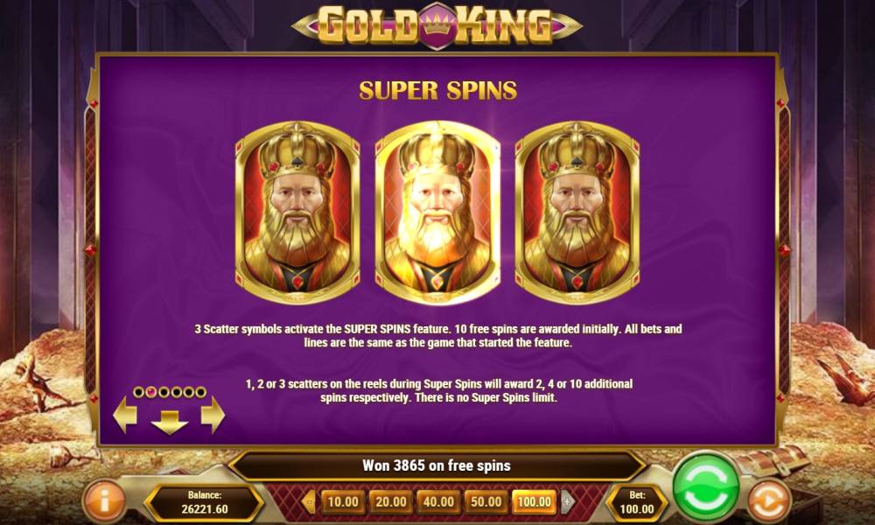Choose the 100.00 bet amount
Viewport: 875px width, 525px height.
click(534, 501)
